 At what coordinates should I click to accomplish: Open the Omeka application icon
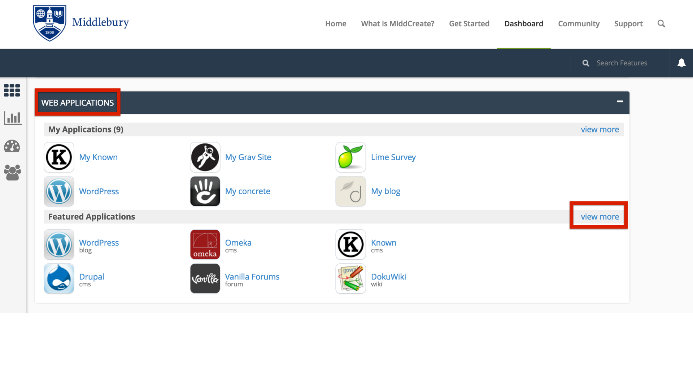205,244
